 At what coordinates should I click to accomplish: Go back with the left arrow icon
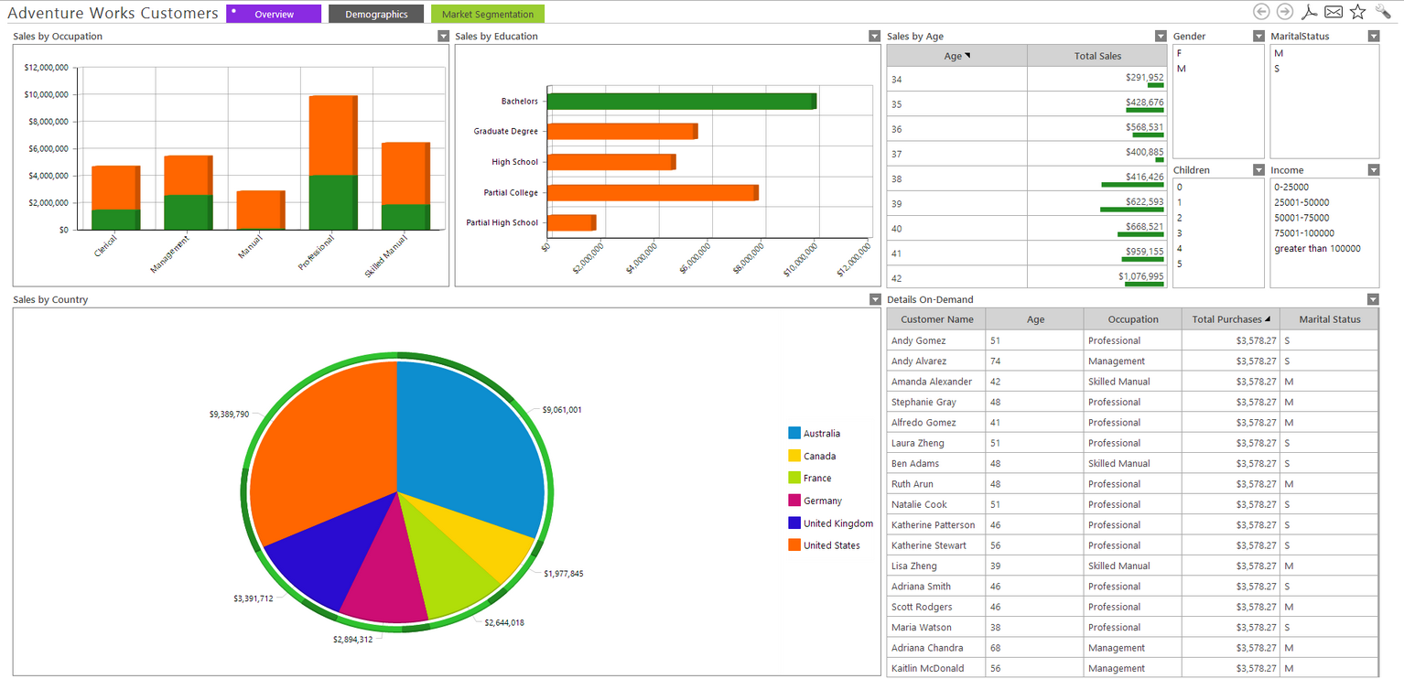pyautogui.click(x=1261, y=12)
